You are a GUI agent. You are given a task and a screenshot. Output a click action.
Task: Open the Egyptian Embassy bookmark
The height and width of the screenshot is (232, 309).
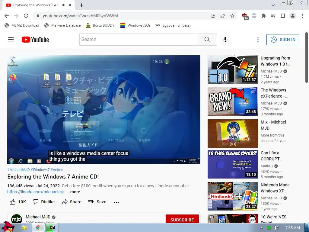(x=173, y=25)
